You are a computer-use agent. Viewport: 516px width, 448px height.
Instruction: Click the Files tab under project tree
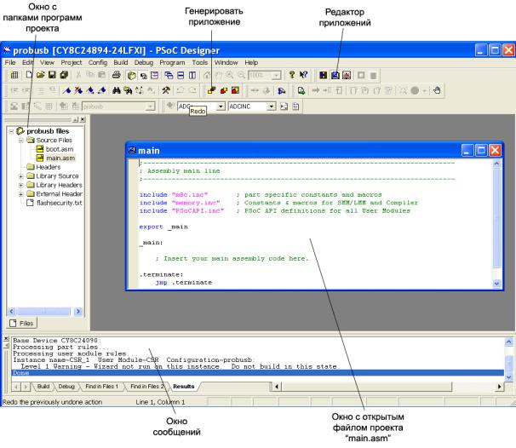[22, 324]
